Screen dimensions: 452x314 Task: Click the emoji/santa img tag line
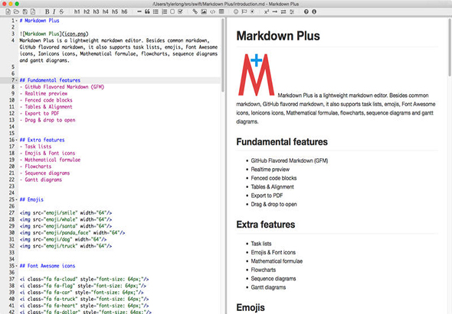click(x=66, y=226)
